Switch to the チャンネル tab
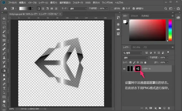182x111 pixels. point(136,47)
